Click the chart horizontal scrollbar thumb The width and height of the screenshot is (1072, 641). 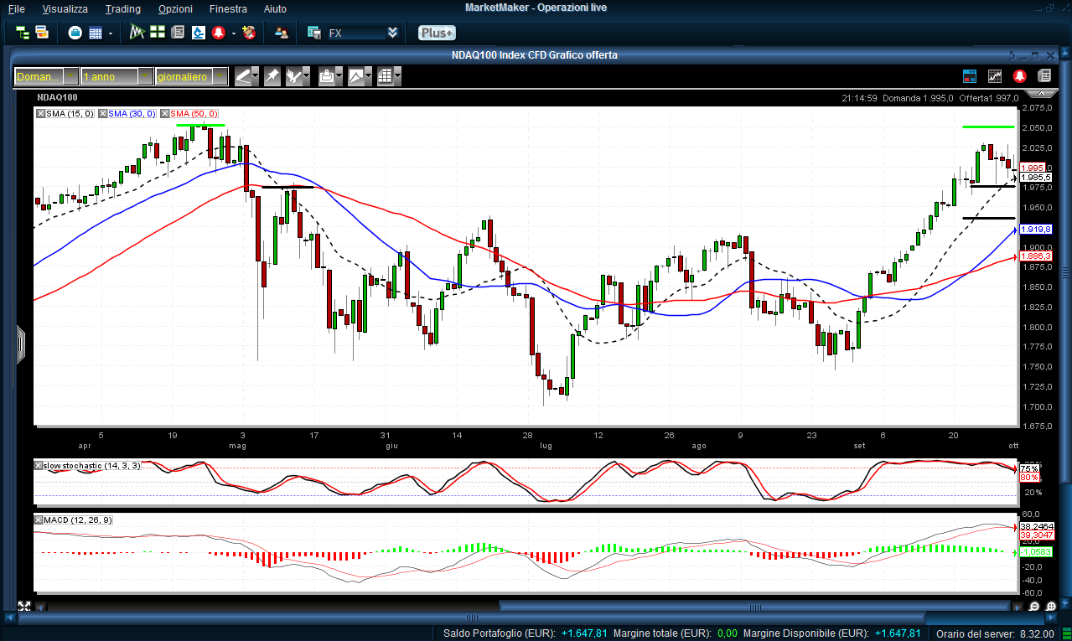(754, 606)
